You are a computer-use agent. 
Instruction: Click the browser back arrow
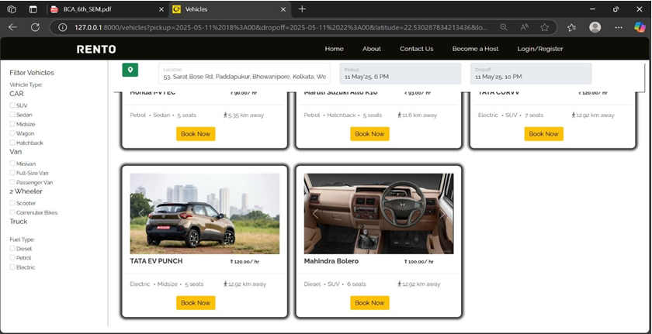click(x=12, y=27)
